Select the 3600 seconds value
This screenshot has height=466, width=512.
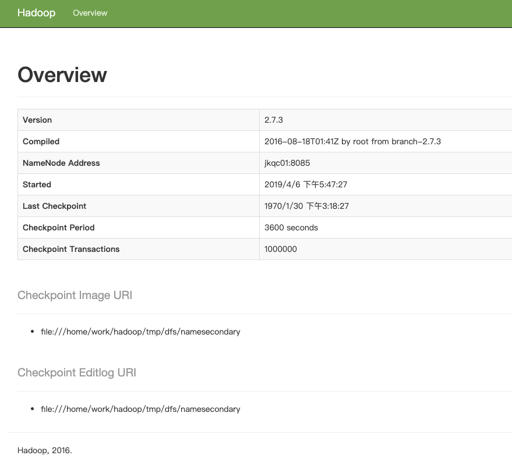pos(291,227)
